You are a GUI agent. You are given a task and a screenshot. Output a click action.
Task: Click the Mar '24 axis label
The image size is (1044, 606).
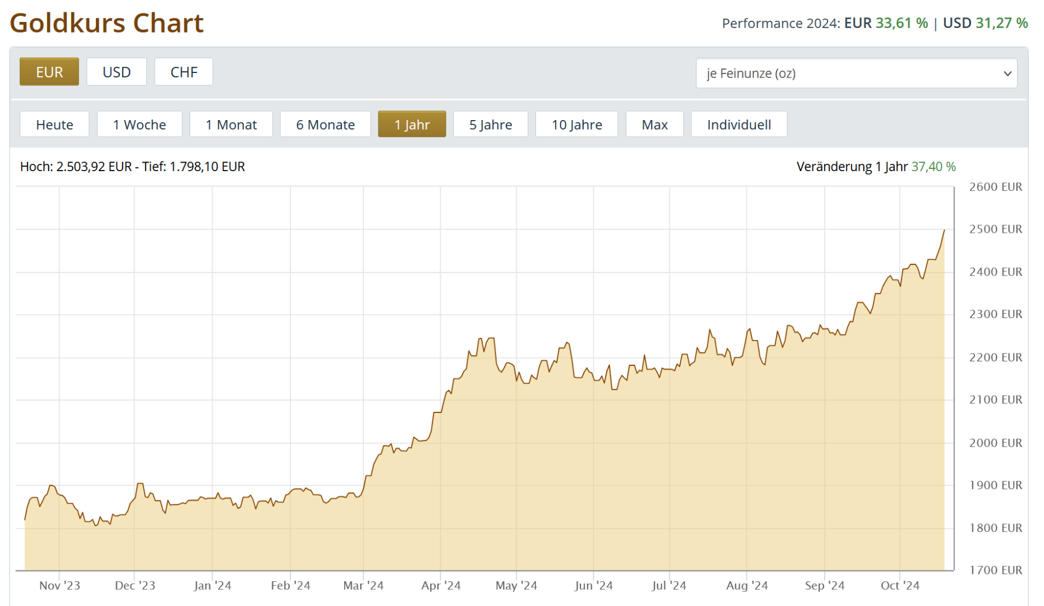point(363,586)
